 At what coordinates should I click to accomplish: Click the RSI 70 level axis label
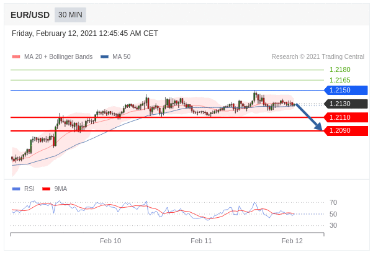[333, 202]
